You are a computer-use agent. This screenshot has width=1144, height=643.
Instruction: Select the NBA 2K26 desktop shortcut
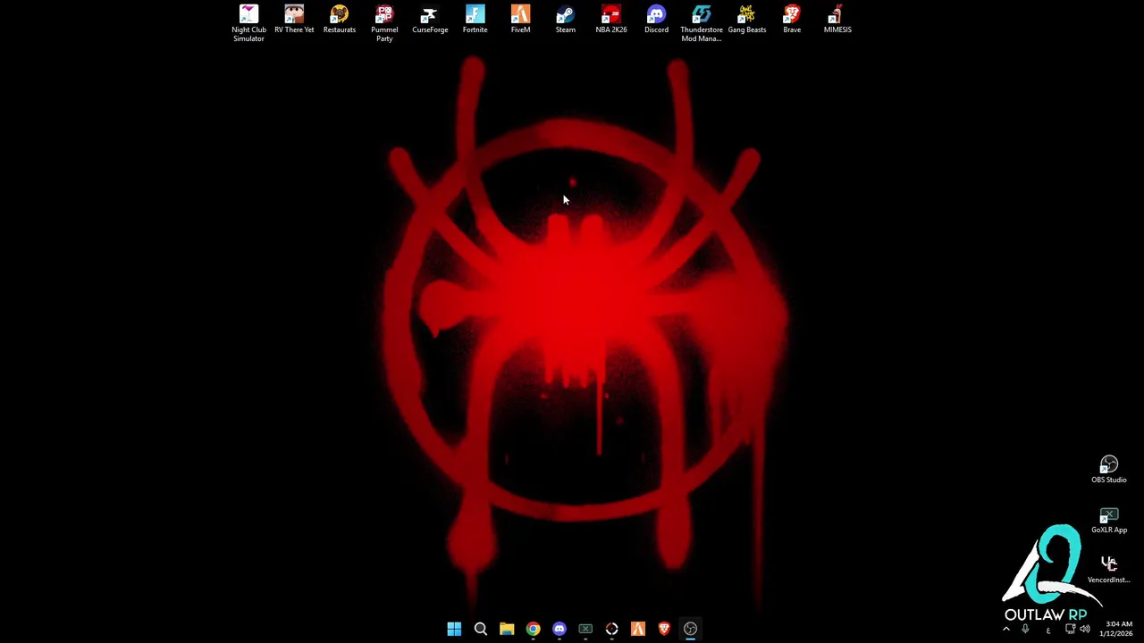pos(611,20)
